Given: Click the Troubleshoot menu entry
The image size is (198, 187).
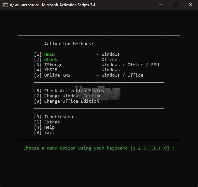Looking at the screenshot, I should [60, 117].
